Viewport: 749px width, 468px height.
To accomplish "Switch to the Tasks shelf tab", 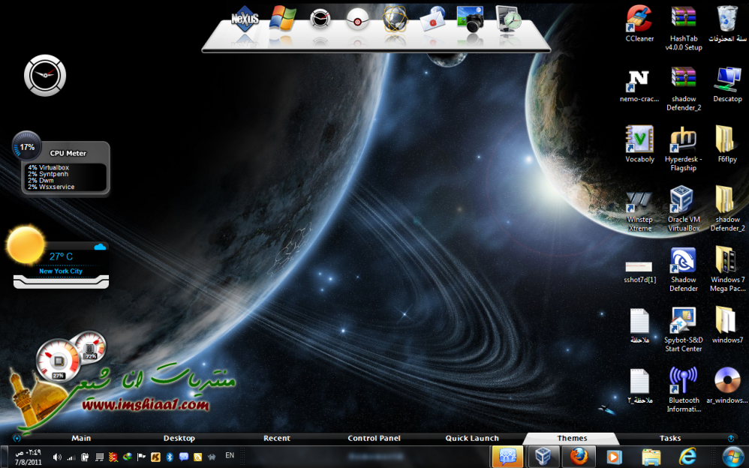I will click(x=670, y=439).
